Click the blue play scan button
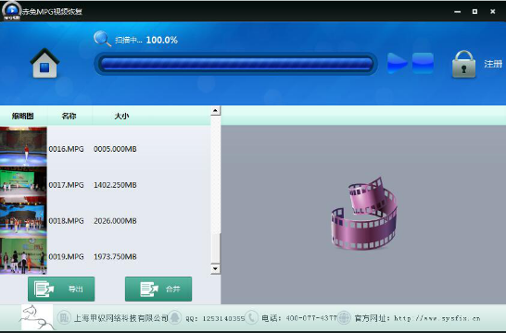This screenshot has width=506, height=333. (397, 63)
